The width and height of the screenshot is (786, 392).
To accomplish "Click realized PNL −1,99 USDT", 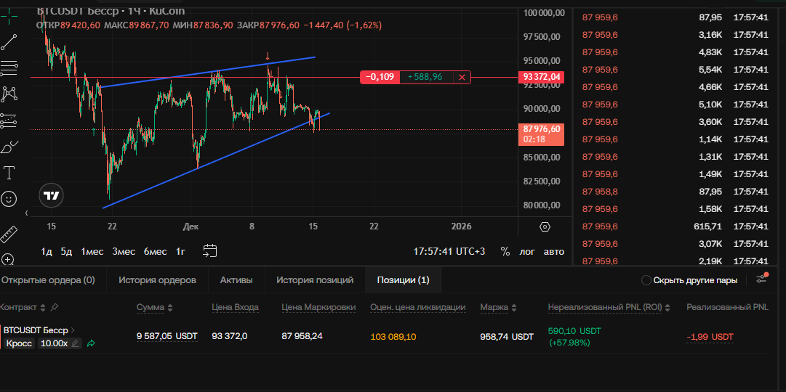I will point(710,337).
